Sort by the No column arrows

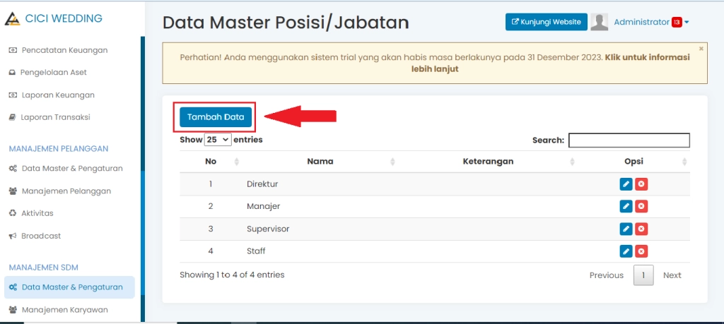point(237,162)
